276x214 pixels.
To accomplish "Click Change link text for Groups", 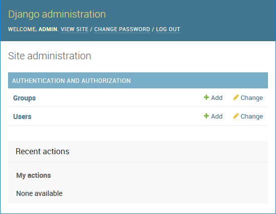I will [252, 98].
